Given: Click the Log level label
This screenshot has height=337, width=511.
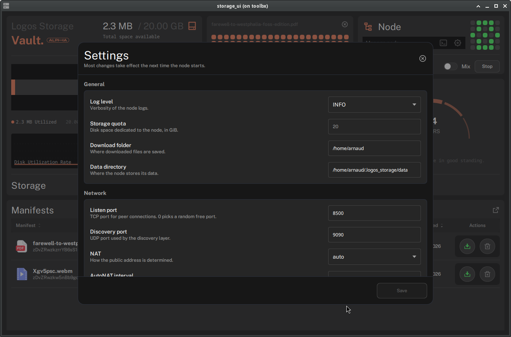Looking at the screenshot, I should coord(101,102).
